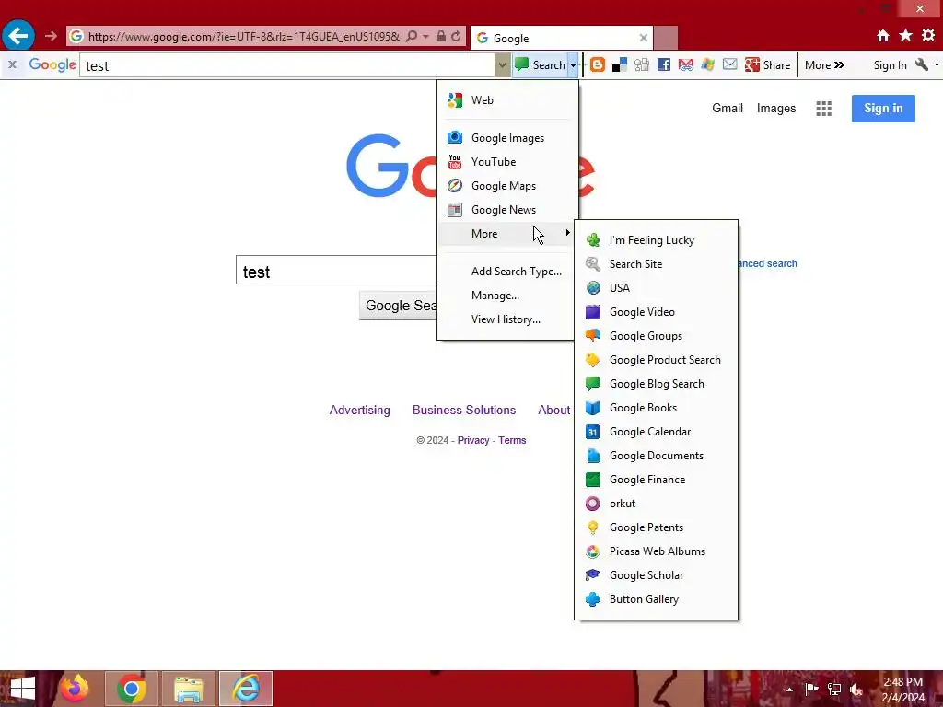Close the Google browser tab
Image resolution: width=943 pixels, height=707 pixels.
click(x=643, y=38)
